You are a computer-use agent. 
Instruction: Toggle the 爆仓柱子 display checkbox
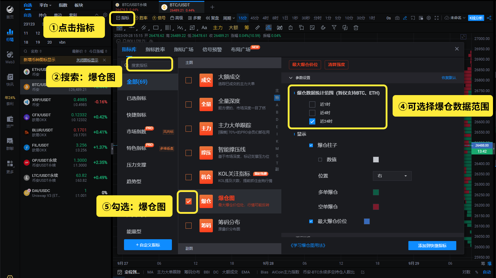click(311, 145)
